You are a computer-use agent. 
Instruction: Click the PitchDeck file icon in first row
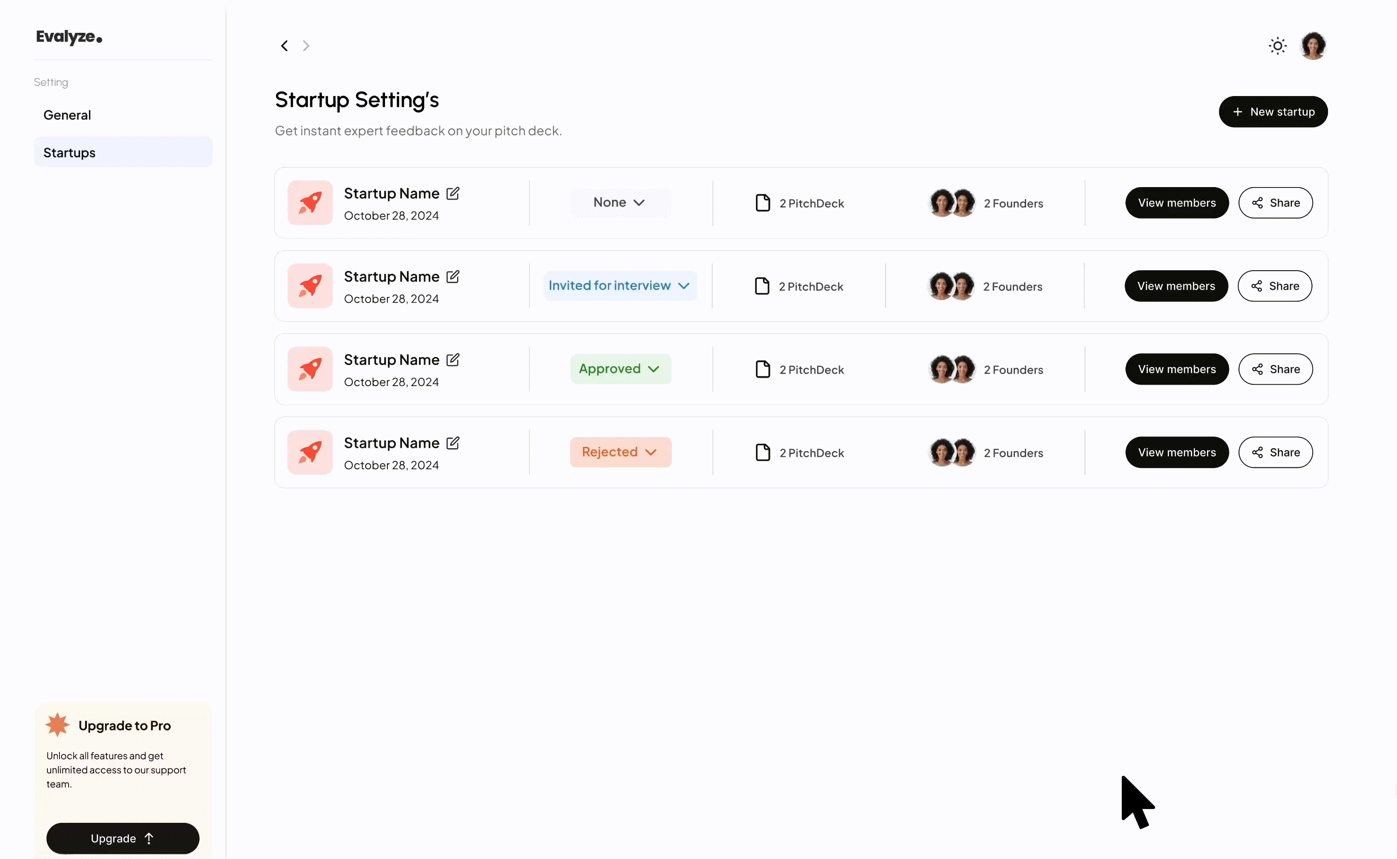click(763, 203)
